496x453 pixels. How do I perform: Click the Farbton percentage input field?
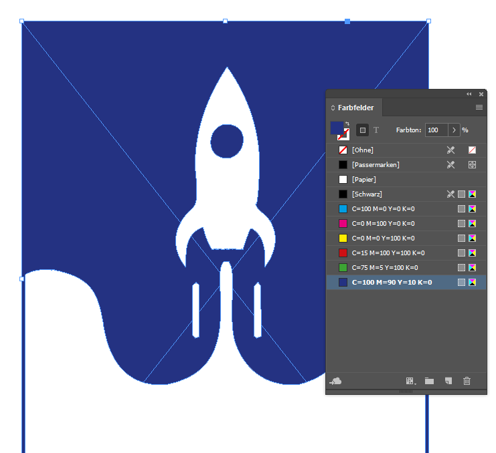pyautogui.click(x=436, y=130)
